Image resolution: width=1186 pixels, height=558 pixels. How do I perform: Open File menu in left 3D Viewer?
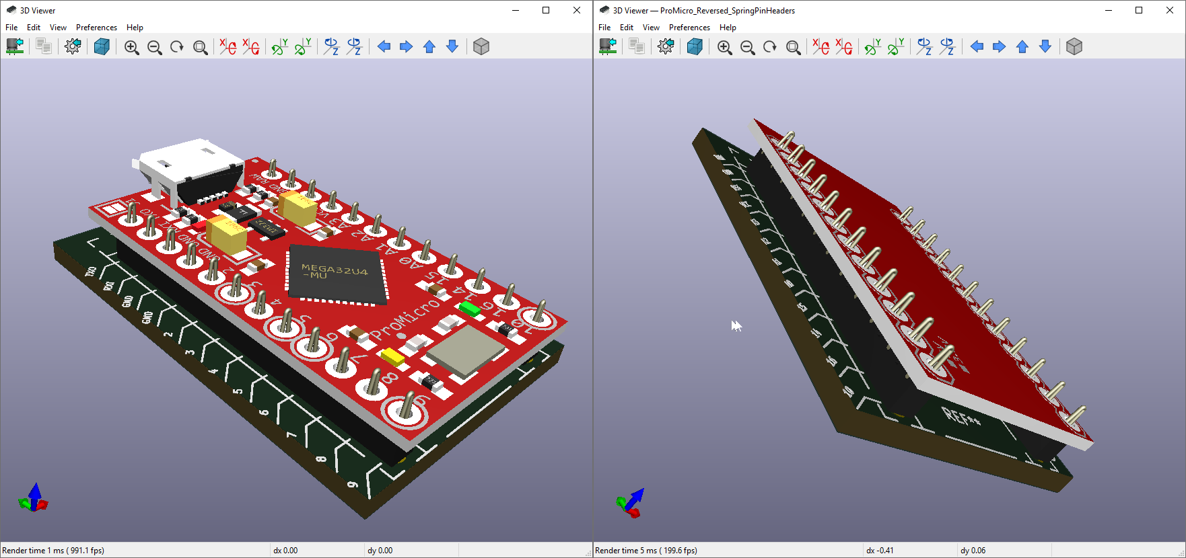click(11, 28)
